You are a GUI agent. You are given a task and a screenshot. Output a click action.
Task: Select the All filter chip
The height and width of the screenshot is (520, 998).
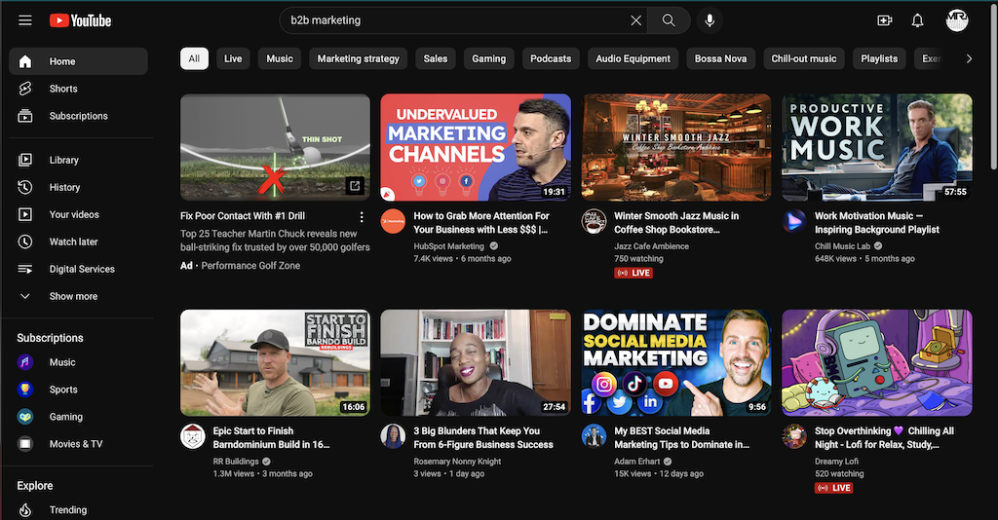click(x=194, y=58)
